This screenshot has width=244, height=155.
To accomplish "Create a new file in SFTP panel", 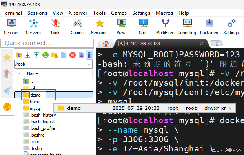I will (64, 55).
